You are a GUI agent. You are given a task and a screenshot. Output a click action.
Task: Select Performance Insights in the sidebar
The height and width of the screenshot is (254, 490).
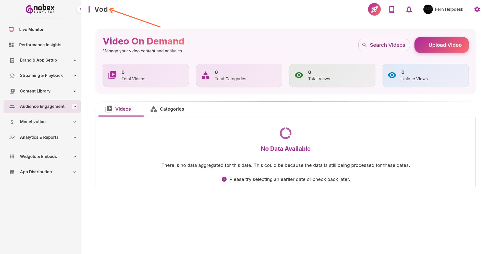(40, 44)
